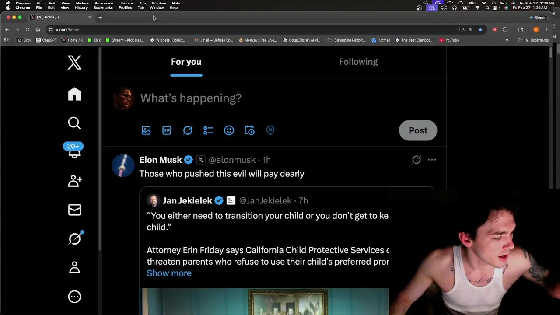Click Chrome home button
Viewport: 560px width, 315px height.
(38, 30)
